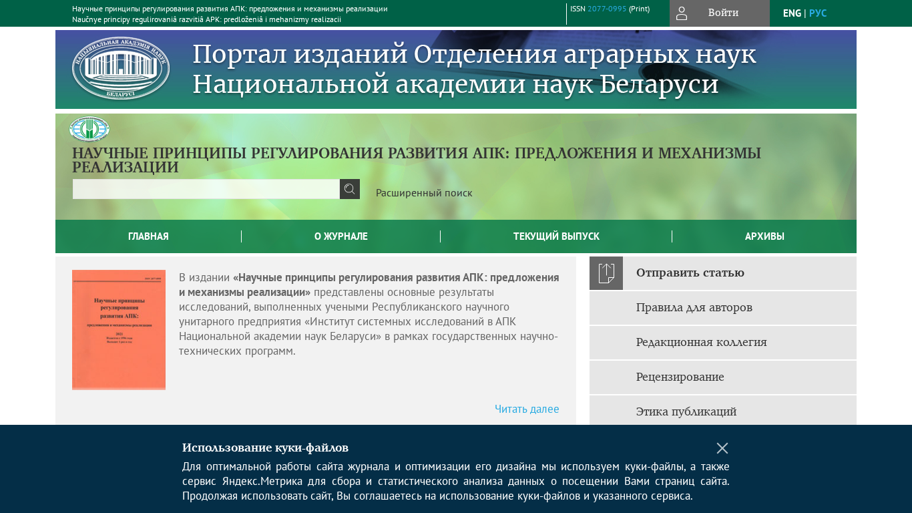Image resolution: width=912 pixels, height=513 pixels.
Task: Click the search magnifier button
Action: point(350,189)
